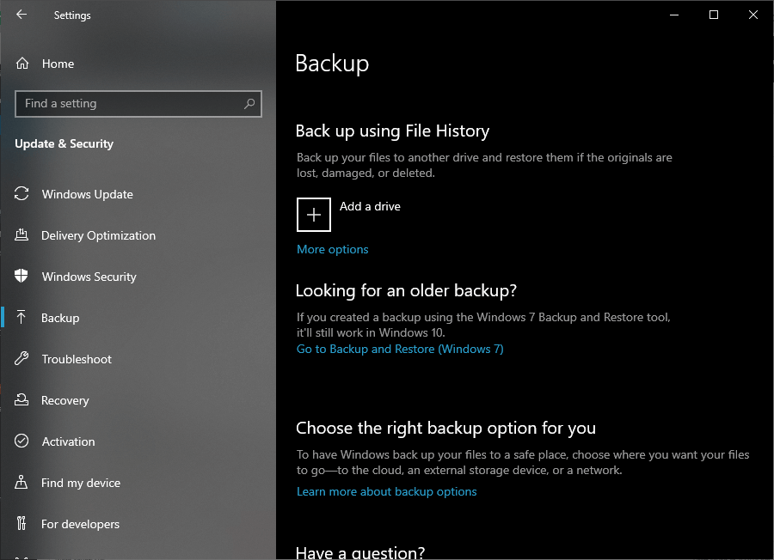Open Learn more about backup options
774x560 pixels.
coord(386,491)
